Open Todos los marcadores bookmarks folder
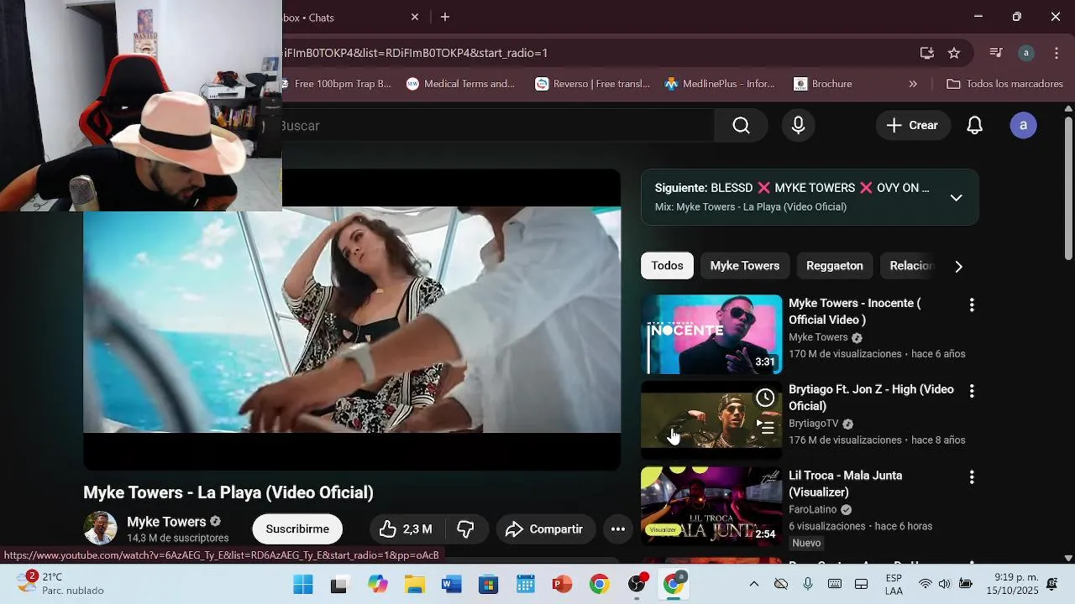The height and width of the screenshot is (604, 1075). (1004, 84)
